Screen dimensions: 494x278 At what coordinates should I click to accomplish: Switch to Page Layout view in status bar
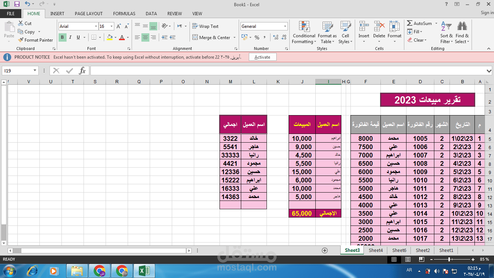408,259
